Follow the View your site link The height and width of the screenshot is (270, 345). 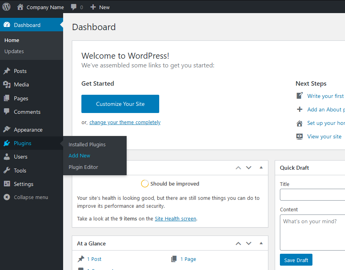[x=324, y=136]
